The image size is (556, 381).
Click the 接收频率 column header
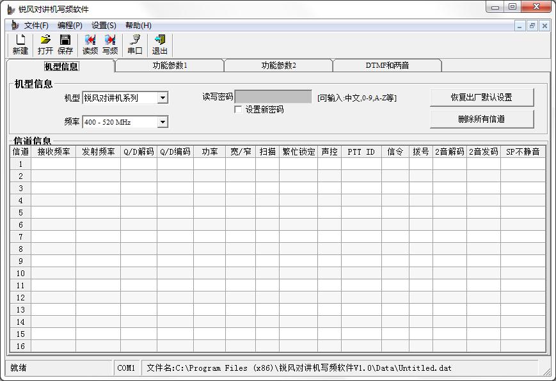point(54,152)
